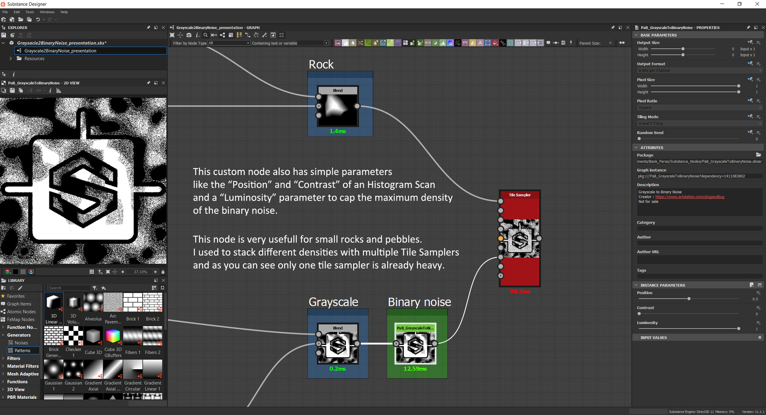Add a Text node using the A icon
The image size is (766, 415).
(x=480, y=43)
